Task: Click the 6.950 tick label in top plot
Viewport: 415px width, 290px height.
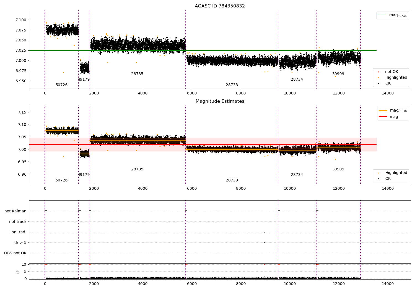Action: [21, 81]
